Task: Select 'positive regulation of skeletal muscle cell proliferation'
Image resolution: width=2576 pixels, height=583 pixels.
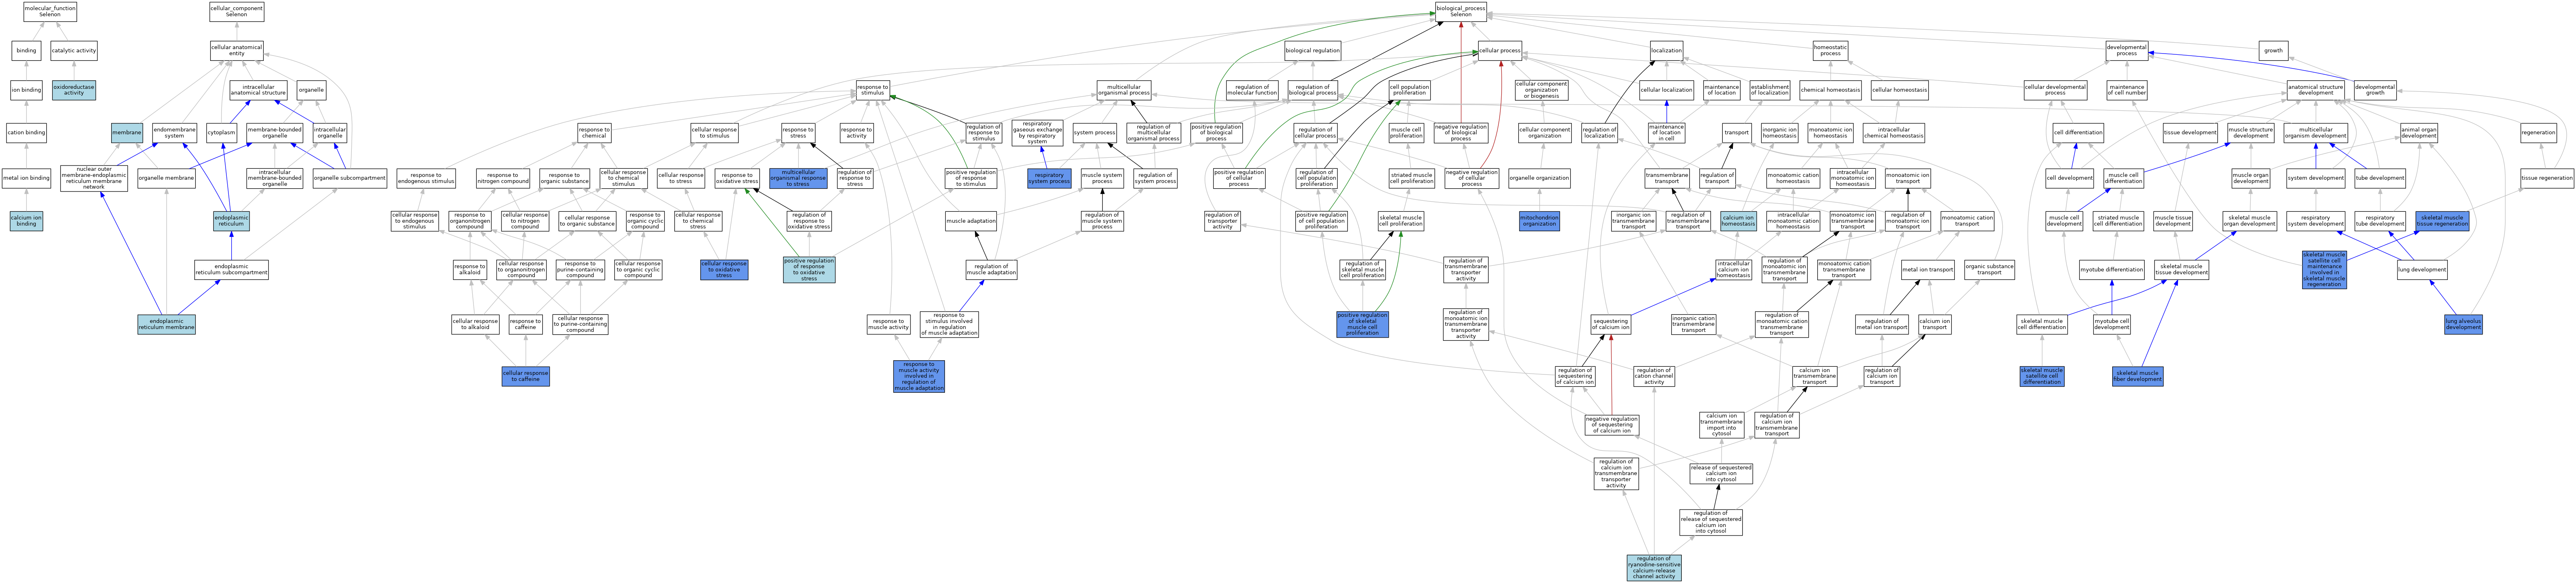Action: point(1362,324)
